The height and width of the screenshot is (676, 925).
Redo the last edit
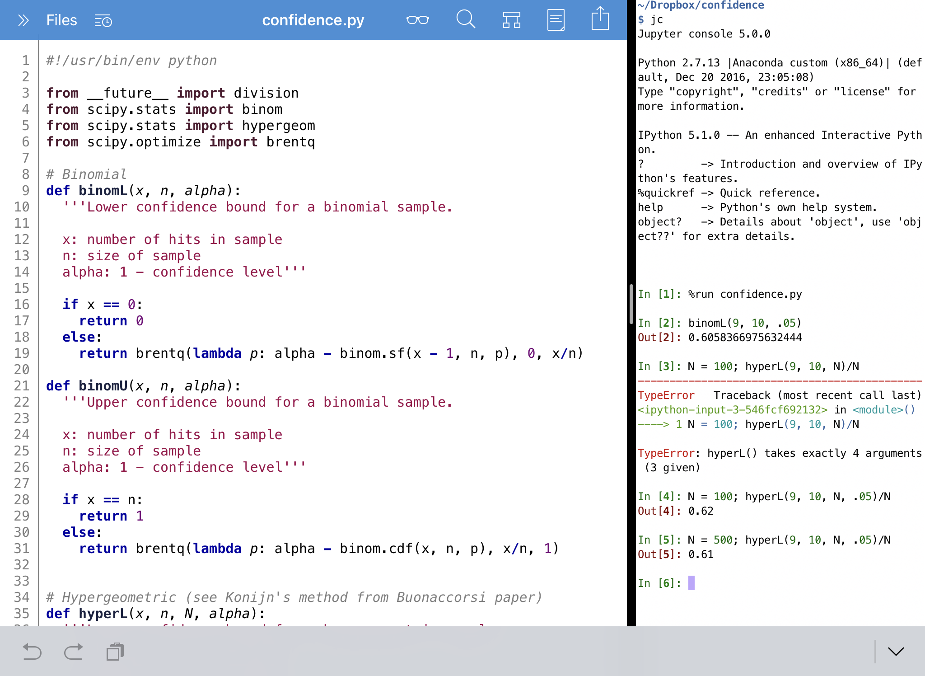(73, 651)
